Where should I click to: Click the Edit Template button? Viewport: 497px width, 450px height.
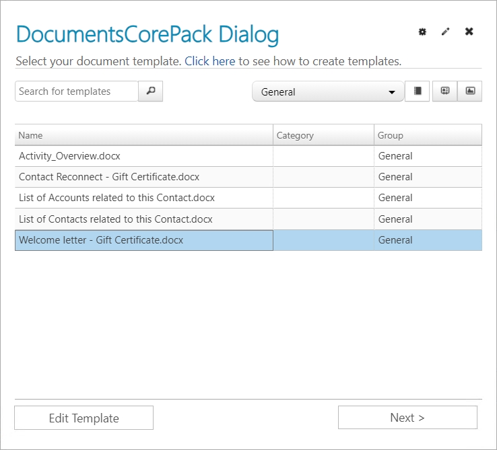(x=84, y=418)
